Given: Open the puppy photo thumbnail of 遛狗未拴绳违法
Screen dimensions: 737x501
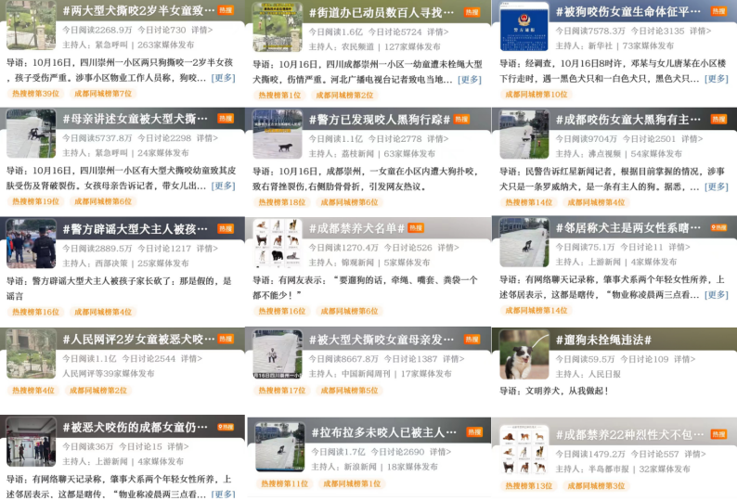Looking at the screenshot, I should click(x=524, y=353).
